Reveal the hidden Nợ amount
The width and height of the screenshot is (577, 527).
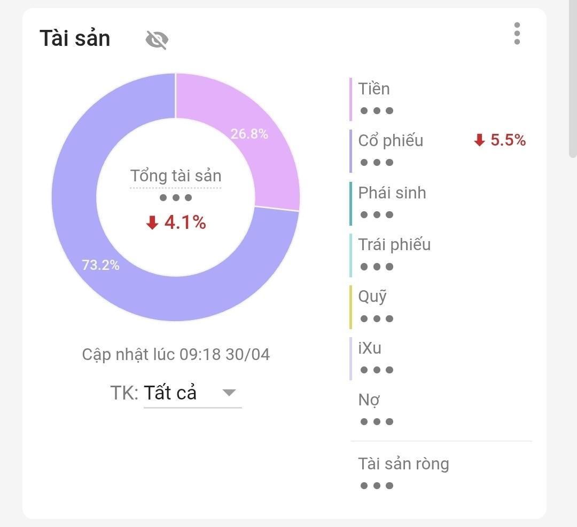point(376,421)
